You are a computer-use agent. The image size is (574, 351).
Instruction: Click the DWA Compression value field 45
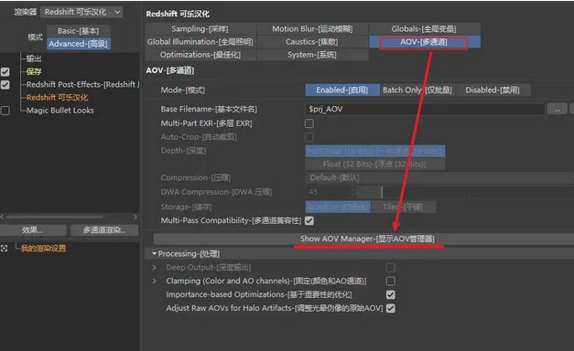(x=327, y=192)
